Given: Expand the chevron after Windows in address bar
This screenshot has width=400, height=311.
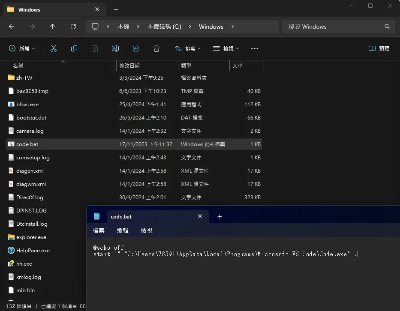Looking at the screenshot, I should tap(232, 27).
